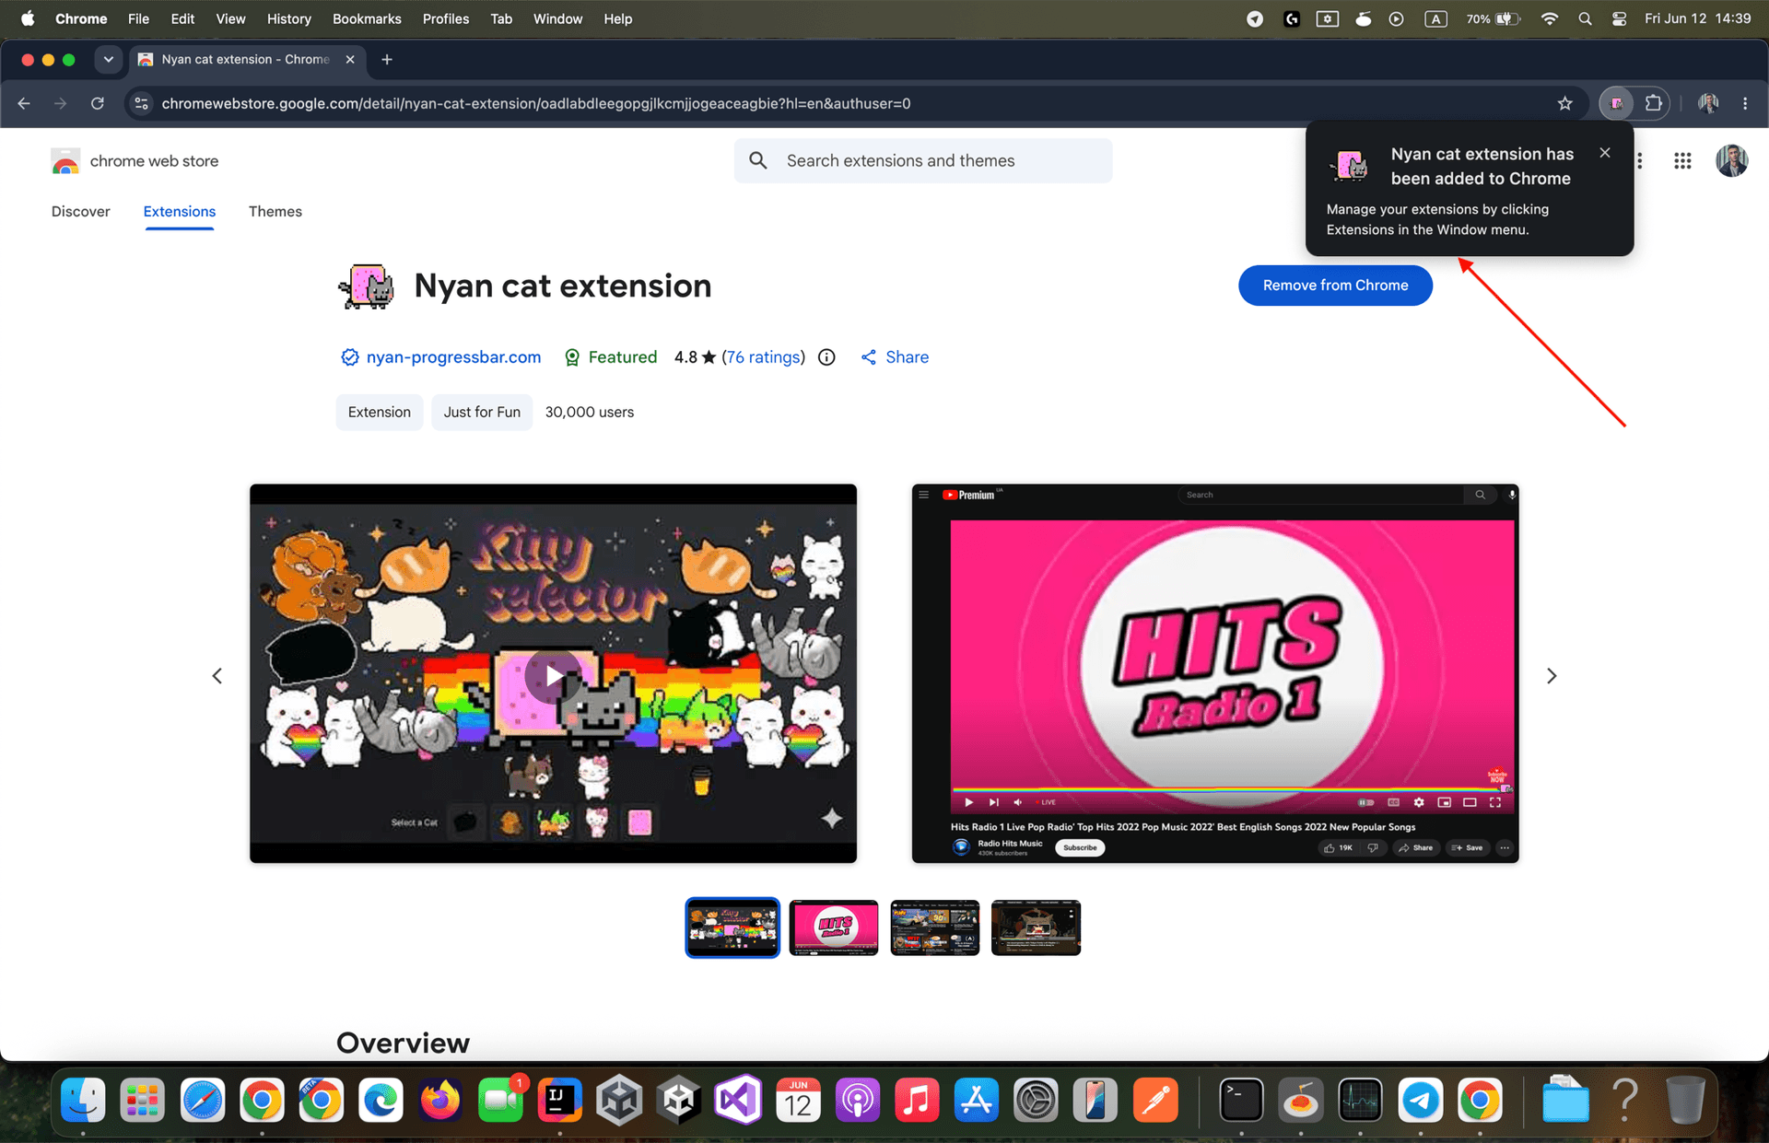Screen dimensions: 1769x1143
Task: Click the Extension category chip
Action: 379,412
